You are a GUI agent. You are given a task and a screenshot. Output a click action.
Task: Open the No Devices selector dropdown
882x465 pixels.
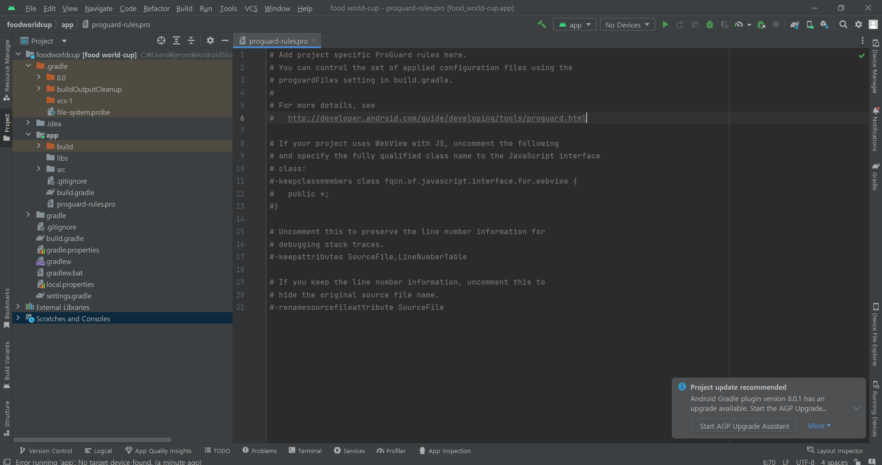pyautogui.click(x=628, y=25)
